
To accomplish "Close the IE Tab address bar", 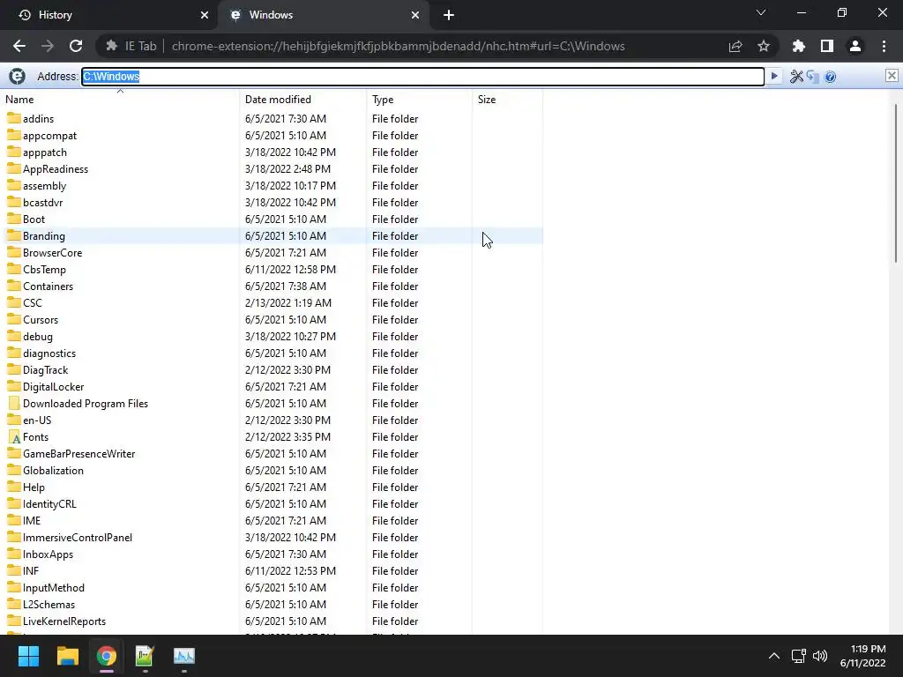I will click(x=892, y=76).
